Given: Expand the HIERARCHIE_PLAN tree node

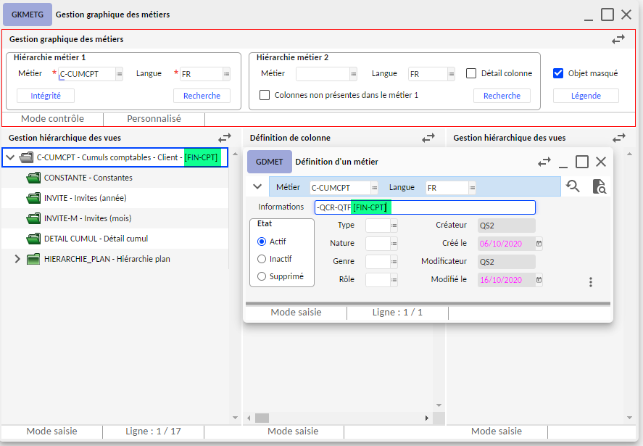Looking at the screenshot, I should [17, 259].
